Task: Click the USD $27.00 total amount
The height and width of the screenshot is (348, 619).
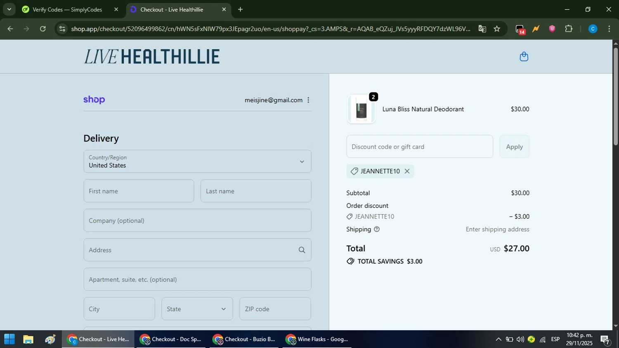Action: click(x=510, y=249)
